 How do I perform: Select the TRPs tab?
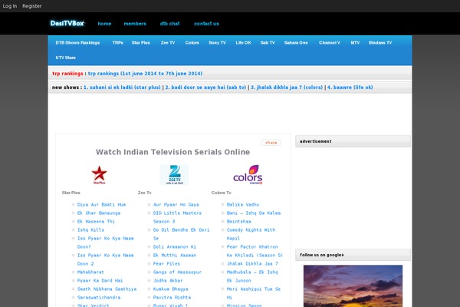pos(117,43)
